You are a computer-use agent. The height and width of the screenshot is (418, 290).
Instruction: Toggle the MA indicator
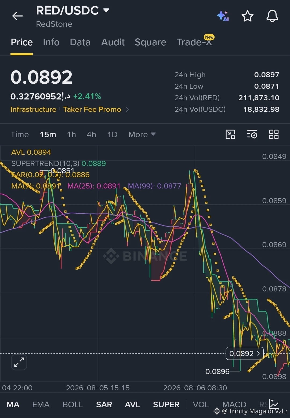(13, 404)
